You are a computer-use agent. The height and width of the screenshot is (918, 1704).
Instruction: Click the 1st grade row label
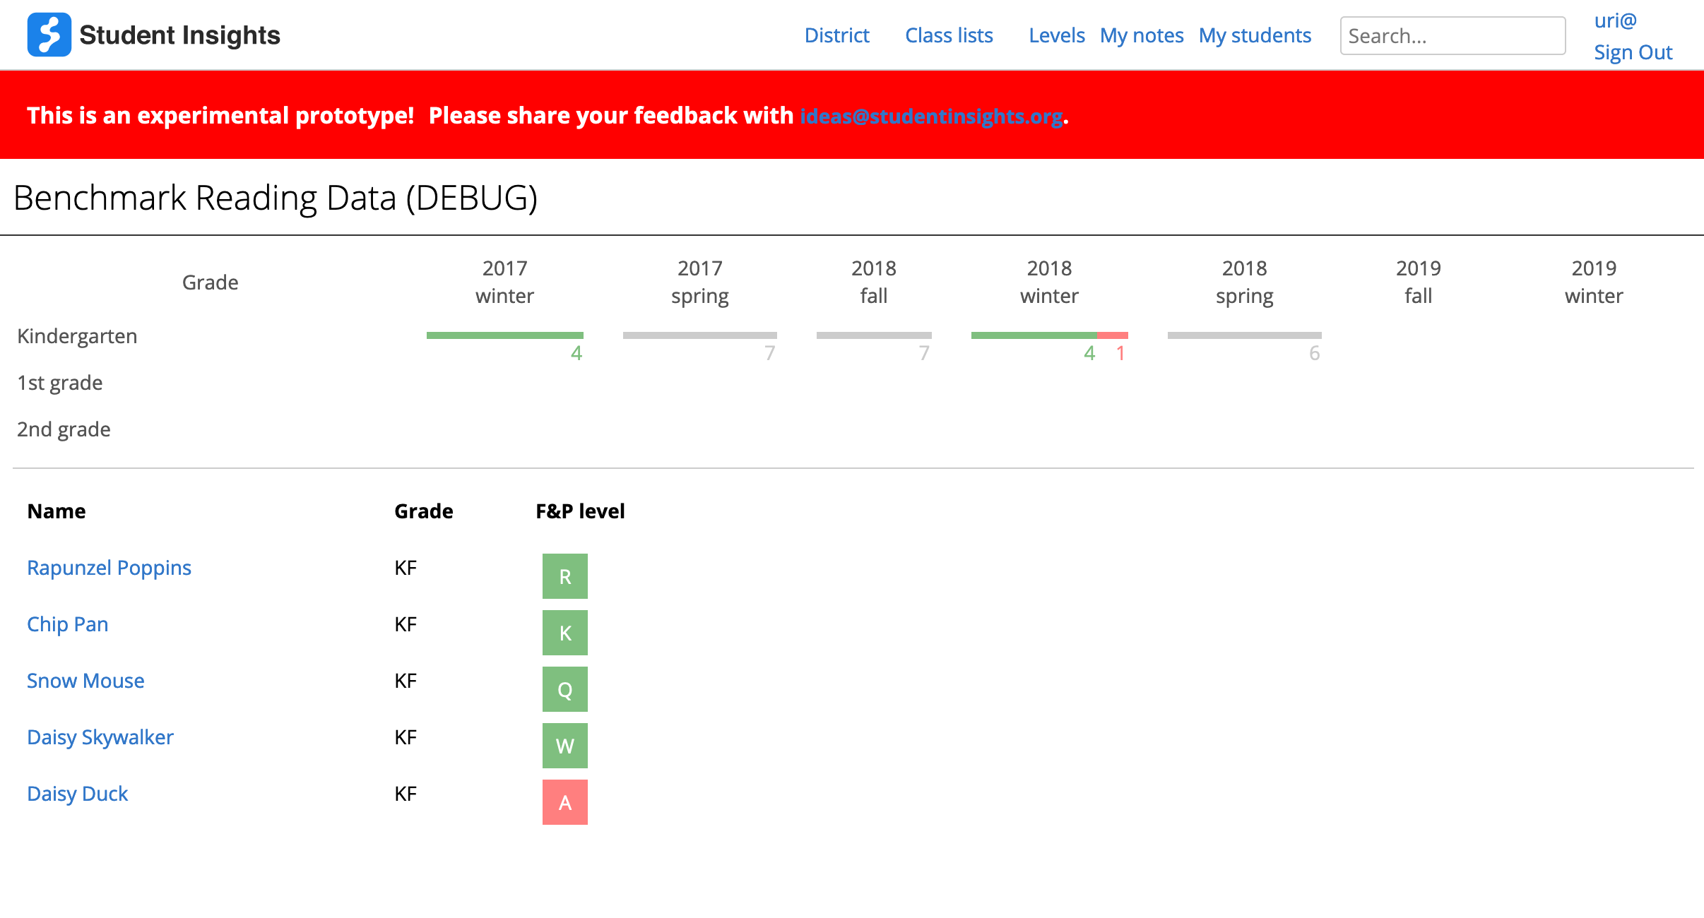tap(60, 383)
